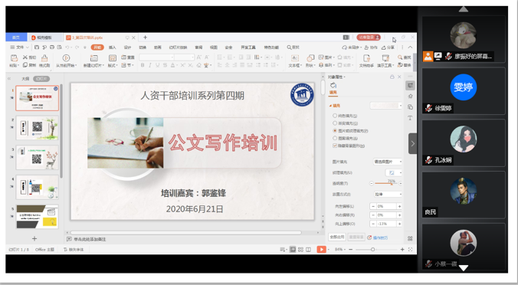The width and height of the screenshot is (518, 285).
Task: Switch to slide sorter view icon in status bar
Action: (300, 250)
